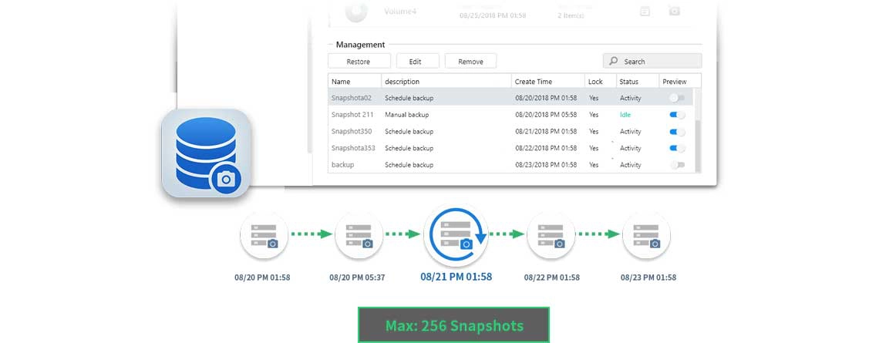Click create time 08/20/2018 PM 05:58

click(546, 115)
